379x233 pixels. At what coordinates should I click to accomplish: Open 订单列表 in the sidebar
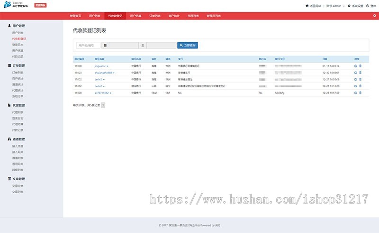pyautogui.click(x=18, y=73)
